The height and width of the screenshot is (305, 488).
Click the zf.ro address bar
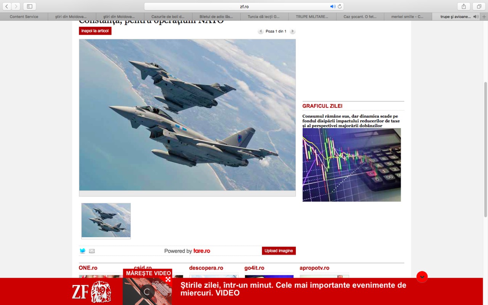pyautogui.click(x=244, y=6)
